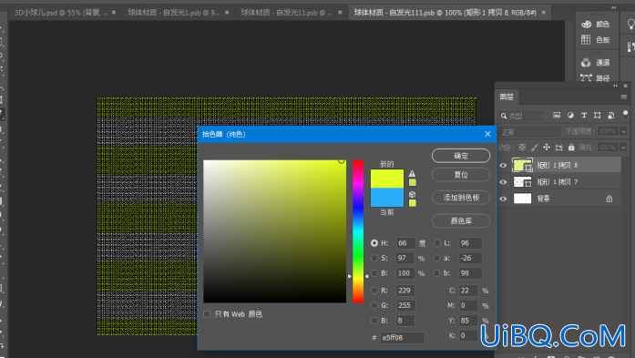Close the 自发光1.psb document tab

pyautogui.click(x=227, y=13)
